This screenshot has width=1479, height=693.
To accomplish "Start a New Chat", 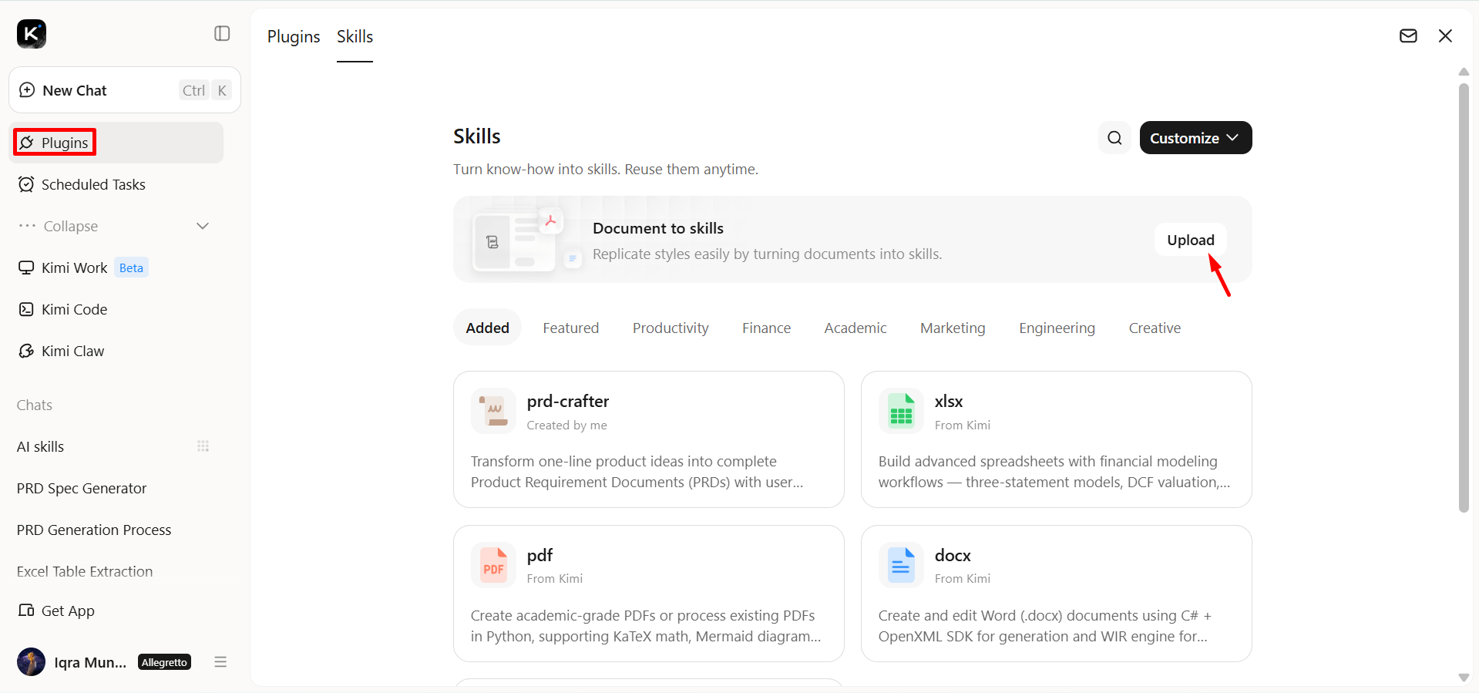I will [125, 90].
